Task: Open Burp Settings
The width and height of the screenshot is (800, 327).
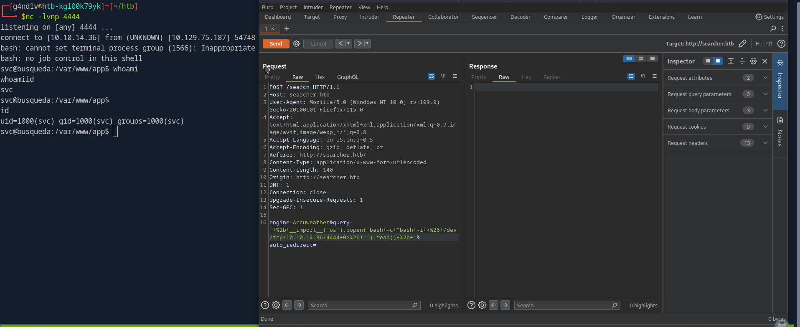Action: (x=770, y=17)
